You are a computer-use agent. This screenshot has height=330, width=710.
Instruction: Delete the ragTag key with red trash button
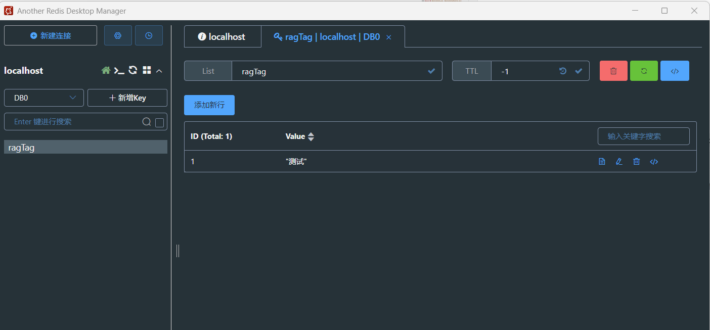(613, 71)
